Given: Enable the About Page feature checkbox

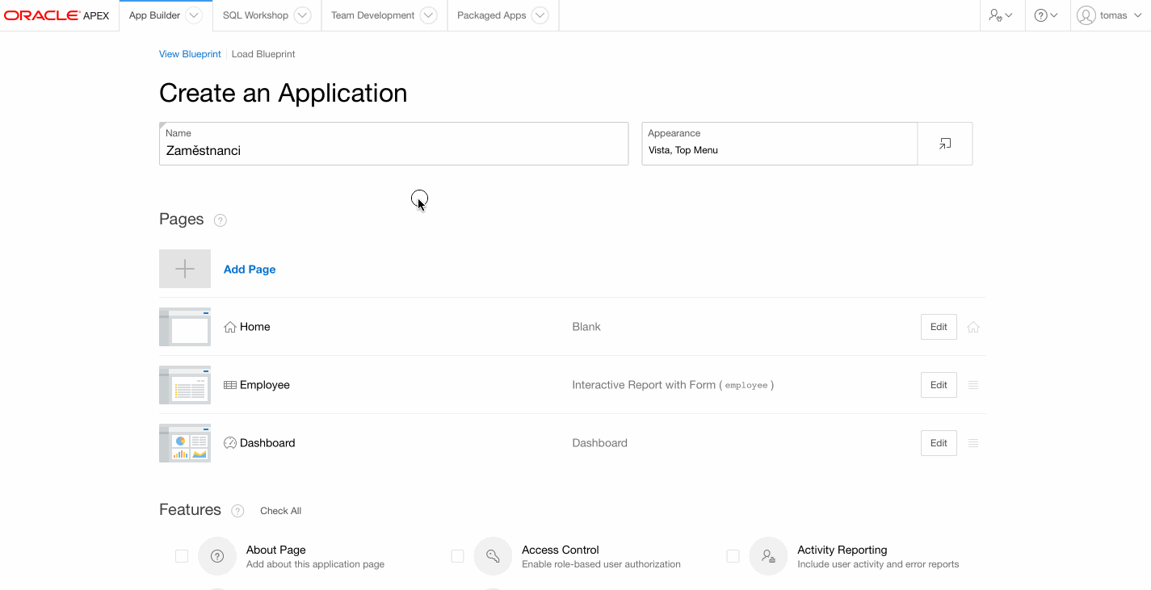Looking at the screenshot, I should pyautogui.click(x=182, y=556).
